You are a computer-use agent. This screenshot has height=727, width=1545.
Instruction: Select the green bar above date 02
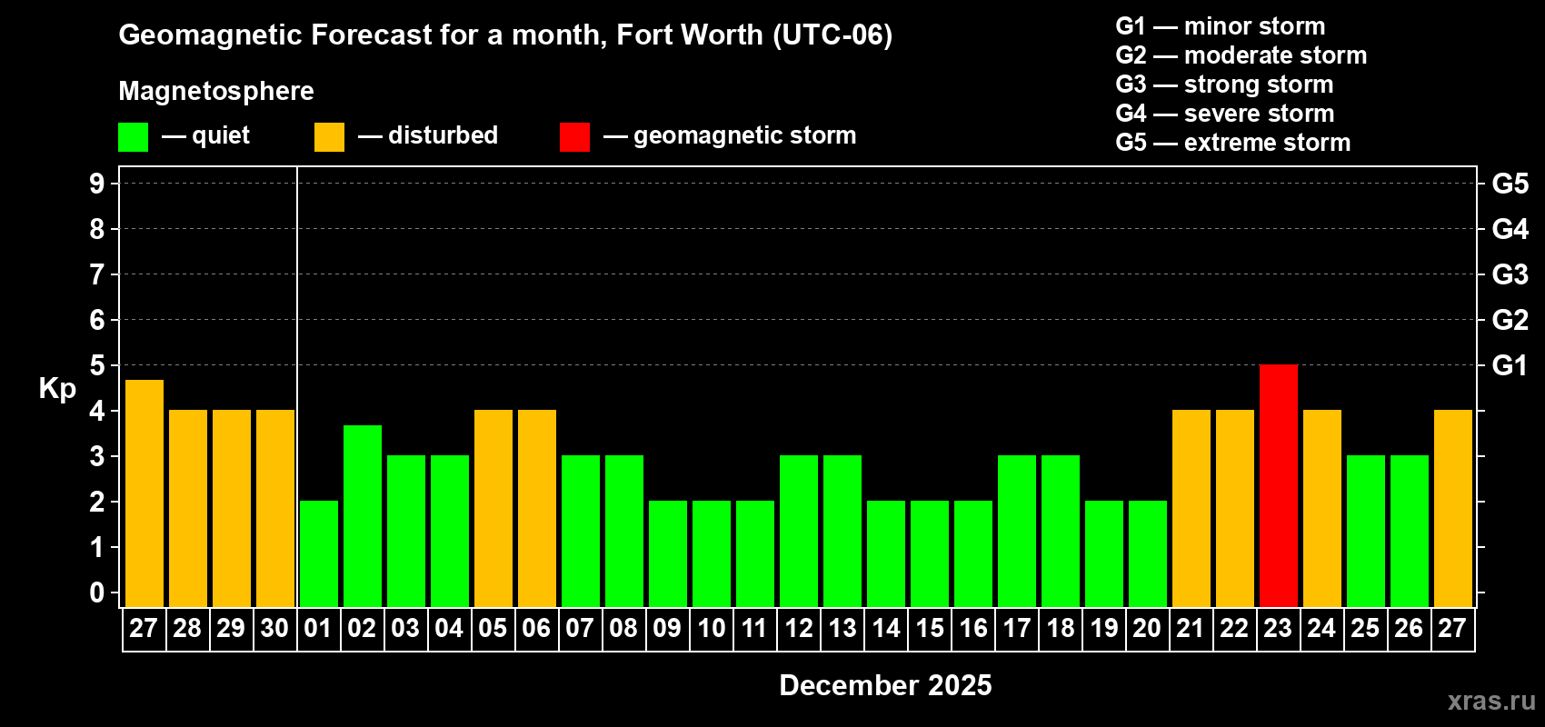point(362,516)
